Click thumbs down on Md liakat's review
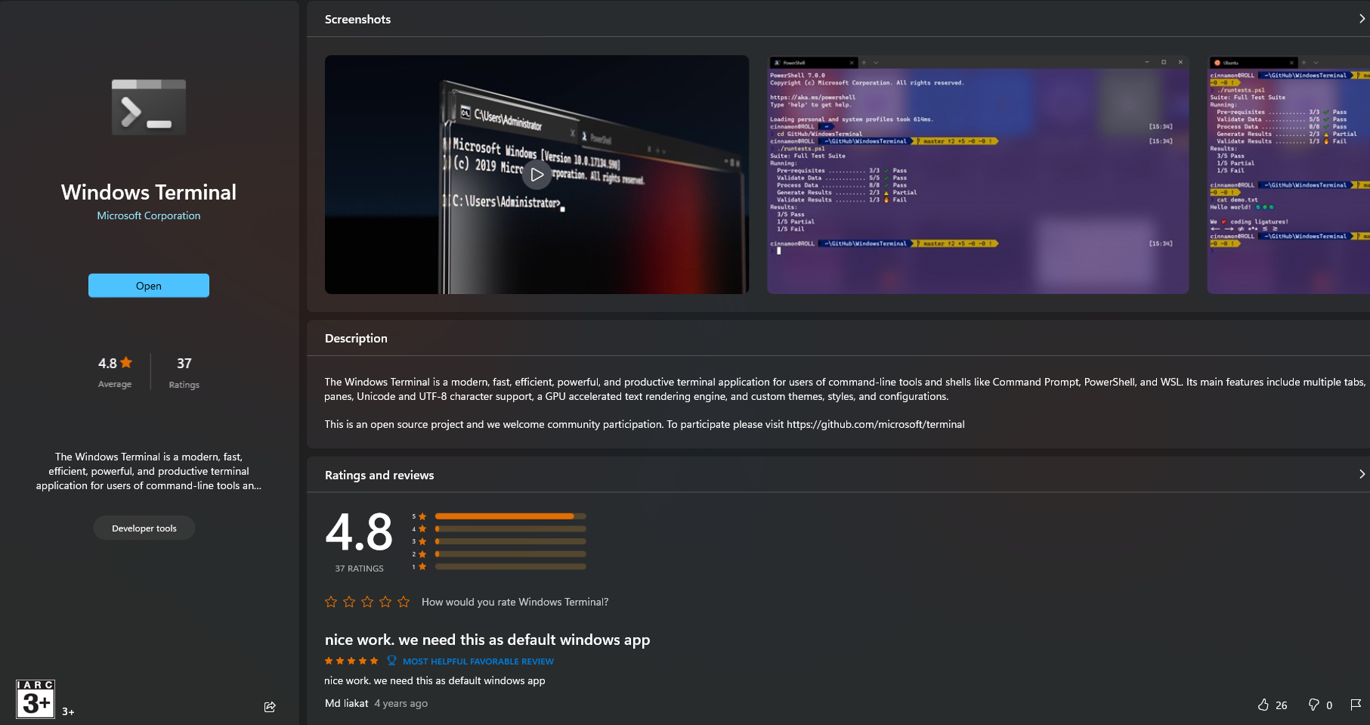The image size is (1370, 725). (1314, 705)
